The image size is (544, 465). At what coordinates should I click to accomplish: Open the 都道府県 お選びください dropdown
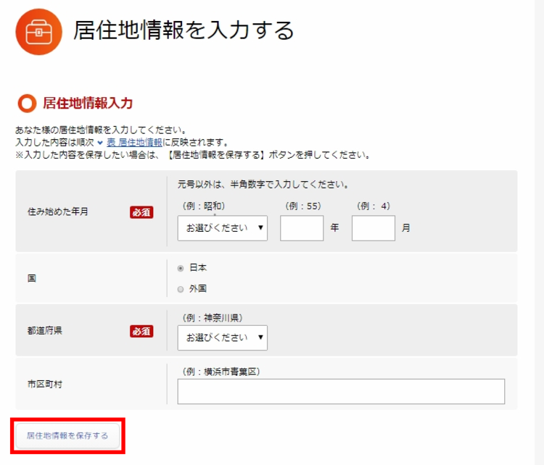(223, 338)
